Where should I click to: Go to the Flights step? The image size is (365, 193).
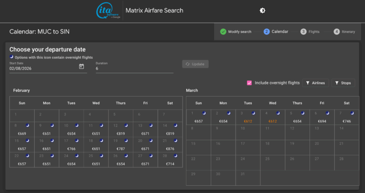314,32
